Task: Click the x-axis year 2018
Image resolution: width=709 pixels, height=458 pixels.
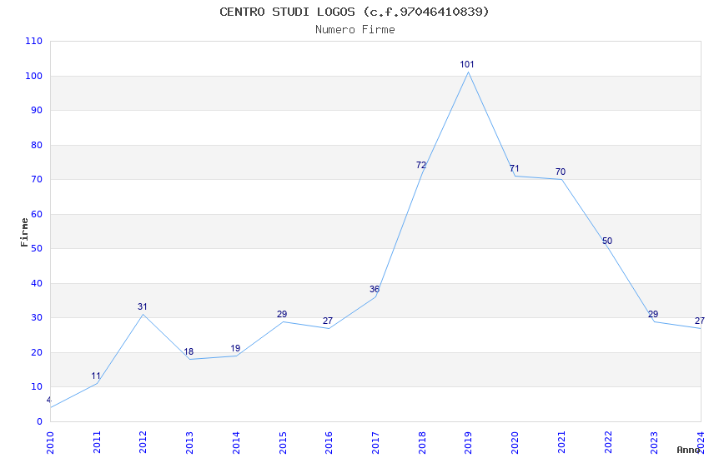Action: coord(422,443)
